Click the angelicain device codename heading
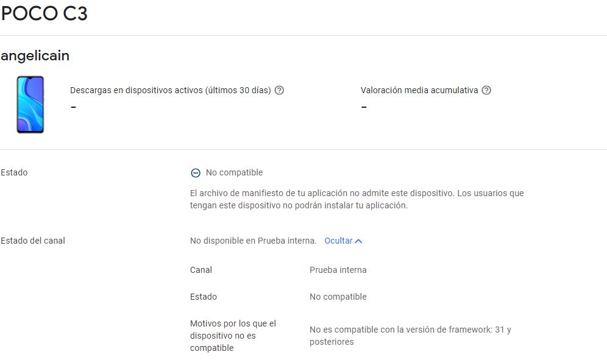The height and width of the screenshot is (360, 607). click(x=35, y=55)
